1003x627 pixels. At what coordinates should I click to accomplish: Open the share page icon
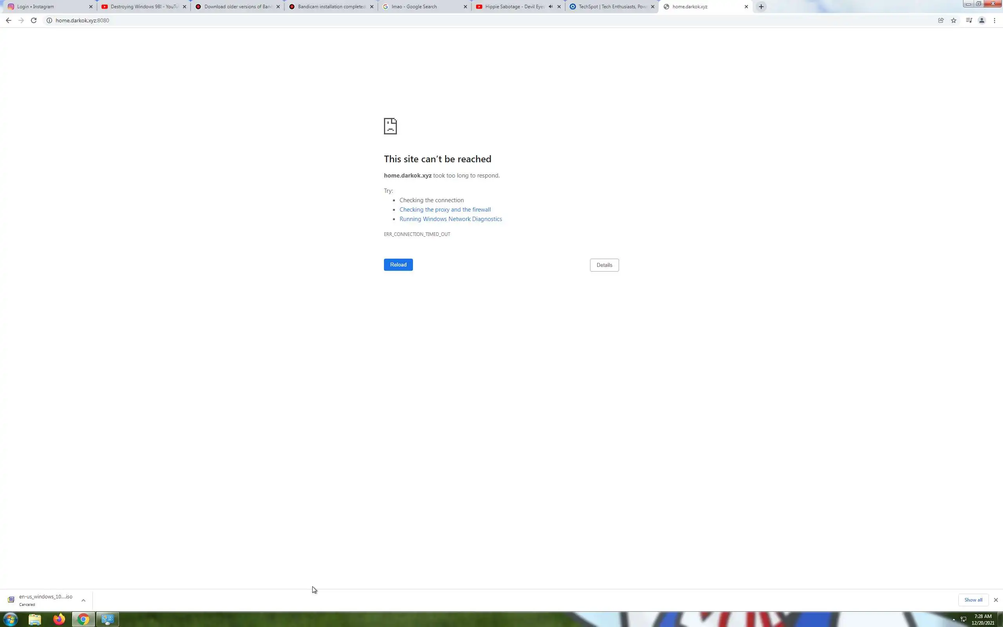pyautogui.click(x=940, y=20)
